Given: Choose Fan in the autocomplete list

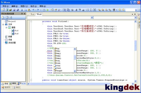Looking at the screenshot, I should click(64, 49).
